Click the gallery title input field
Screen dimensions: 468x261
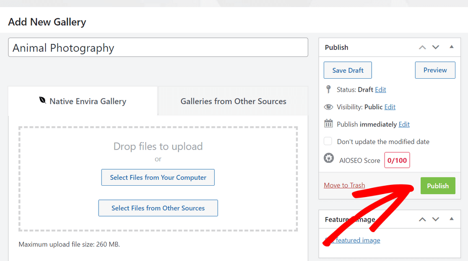[158, 47]
